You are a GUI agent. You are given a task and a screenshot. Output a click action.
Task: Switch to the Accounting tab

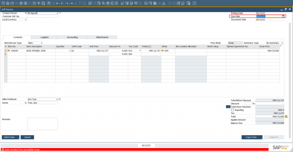point(72,37)
